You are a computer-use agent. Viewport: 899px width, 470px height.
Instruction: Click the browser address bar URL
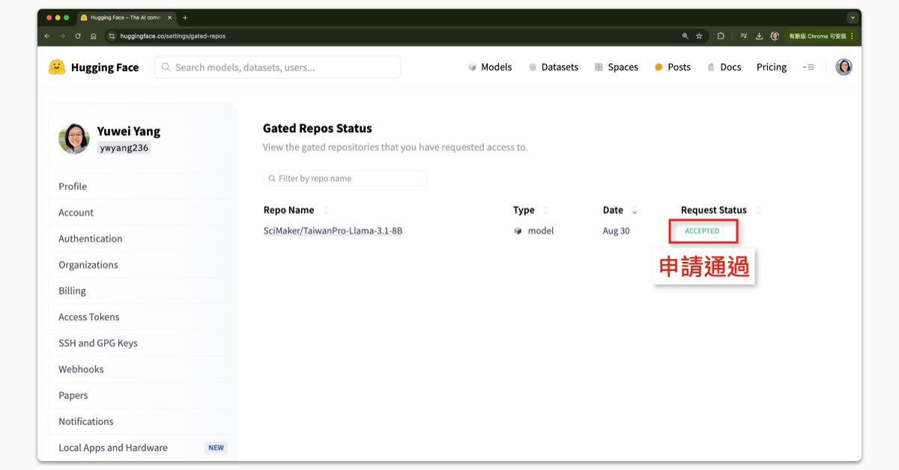(173, 36)
